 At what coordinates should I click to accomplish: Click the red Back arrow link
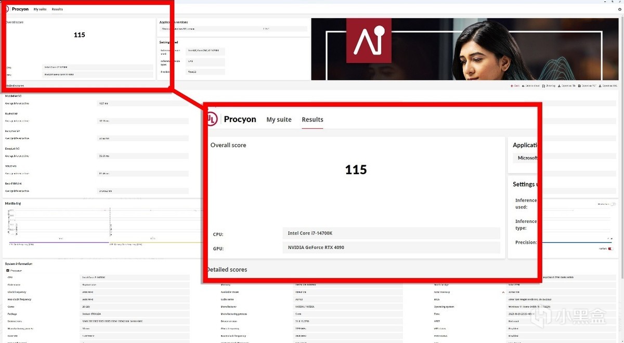515,86
